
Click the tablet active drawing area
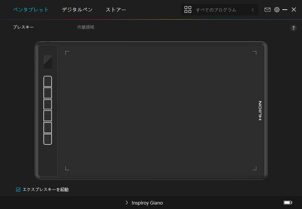pyautogui.click(x=161, y=111)
